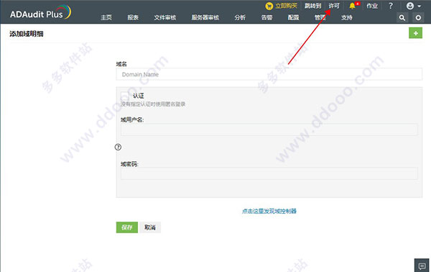This screenshot has width=431, height=272.
Task: Click the 取消 cancel button
Action: (150, 227)
